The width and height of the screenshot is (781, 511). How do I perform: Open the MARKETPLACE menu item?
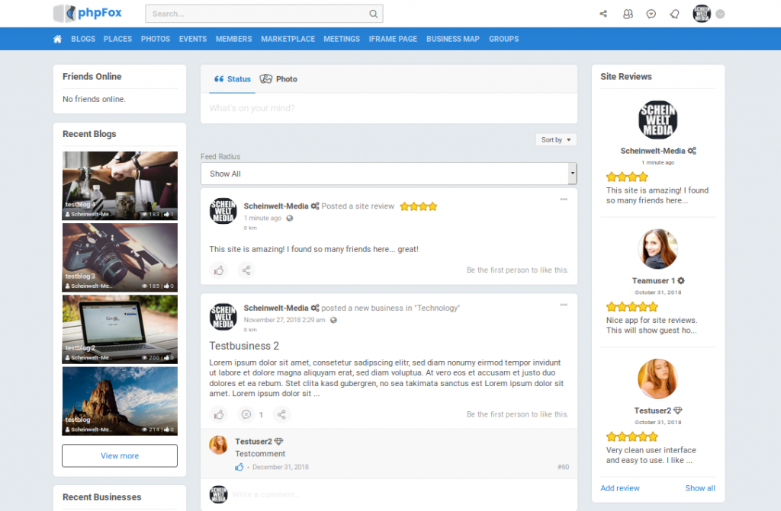(x=288, y=38)
